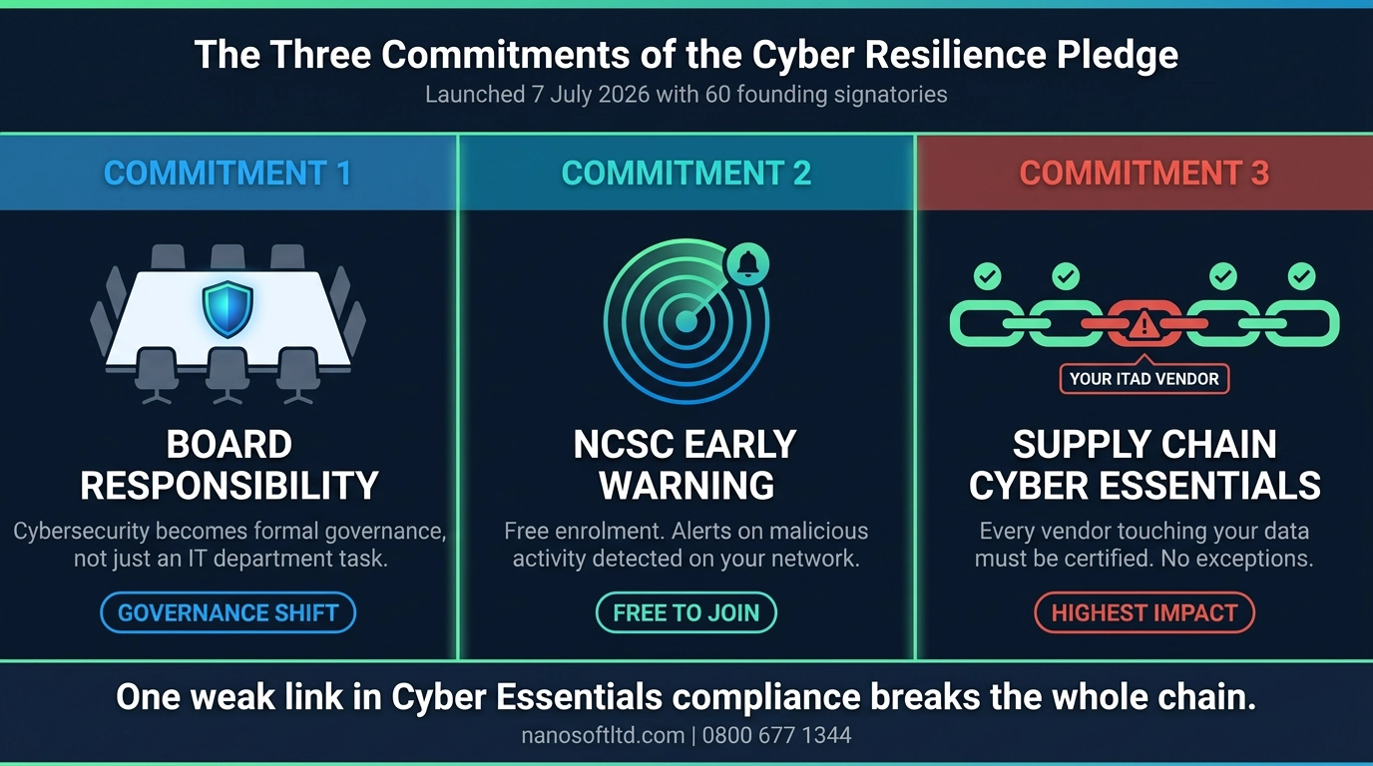Click the GOVERNANCE SHIFT badge
1373x766 pixels.
click(228, 612)
